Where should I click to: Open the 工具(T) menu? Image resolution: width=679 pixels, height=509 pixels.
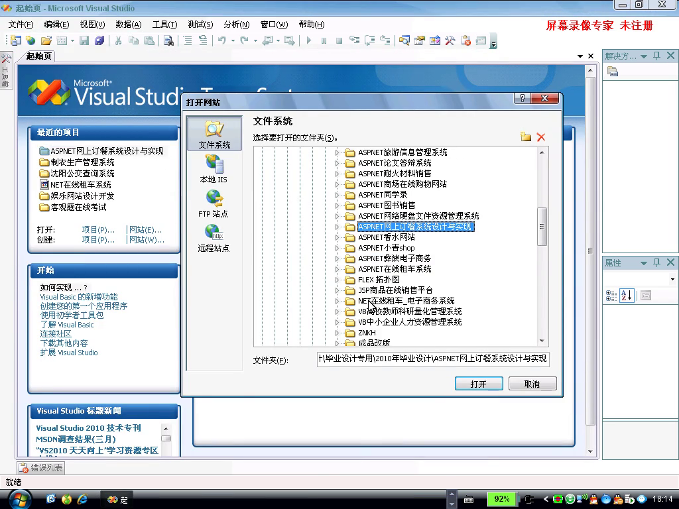pos(164,25)
